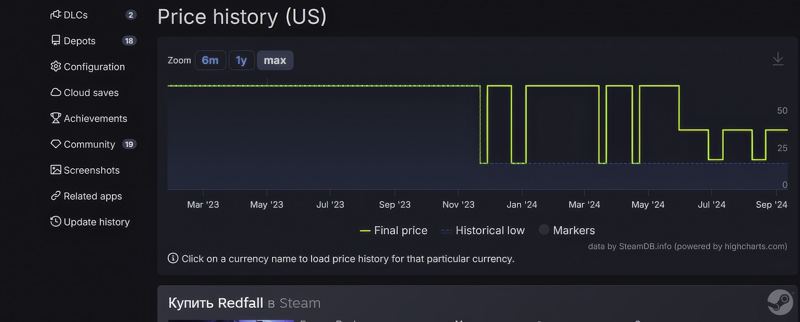
Task: Click the Update history clock icon
Action: (x=56, y=222)
